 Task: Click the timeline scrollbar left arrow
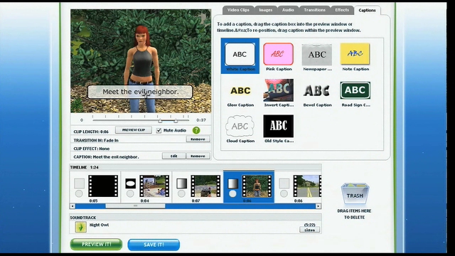tap(73, 206)
